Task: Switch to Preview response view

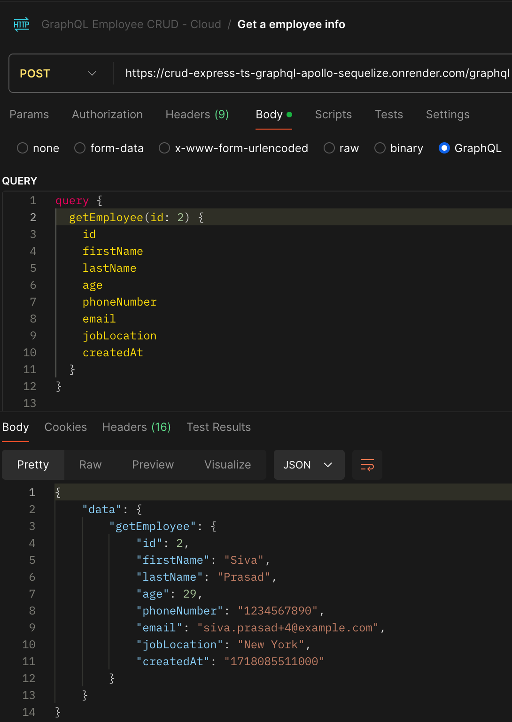Action: click(x=153, y=465)
